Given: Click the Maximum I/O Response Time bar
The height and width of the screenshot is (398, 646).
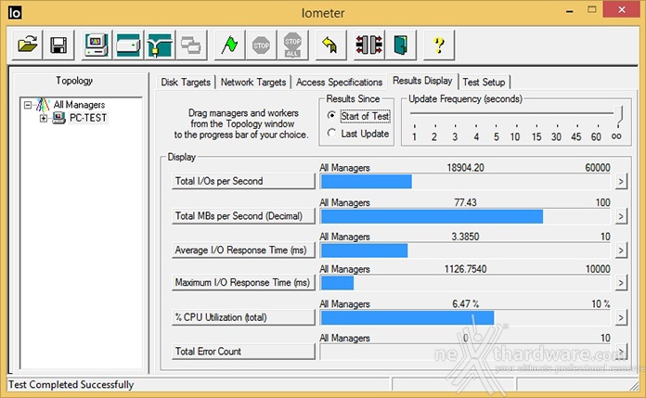Looking at the screenshot, I should 465,283.
